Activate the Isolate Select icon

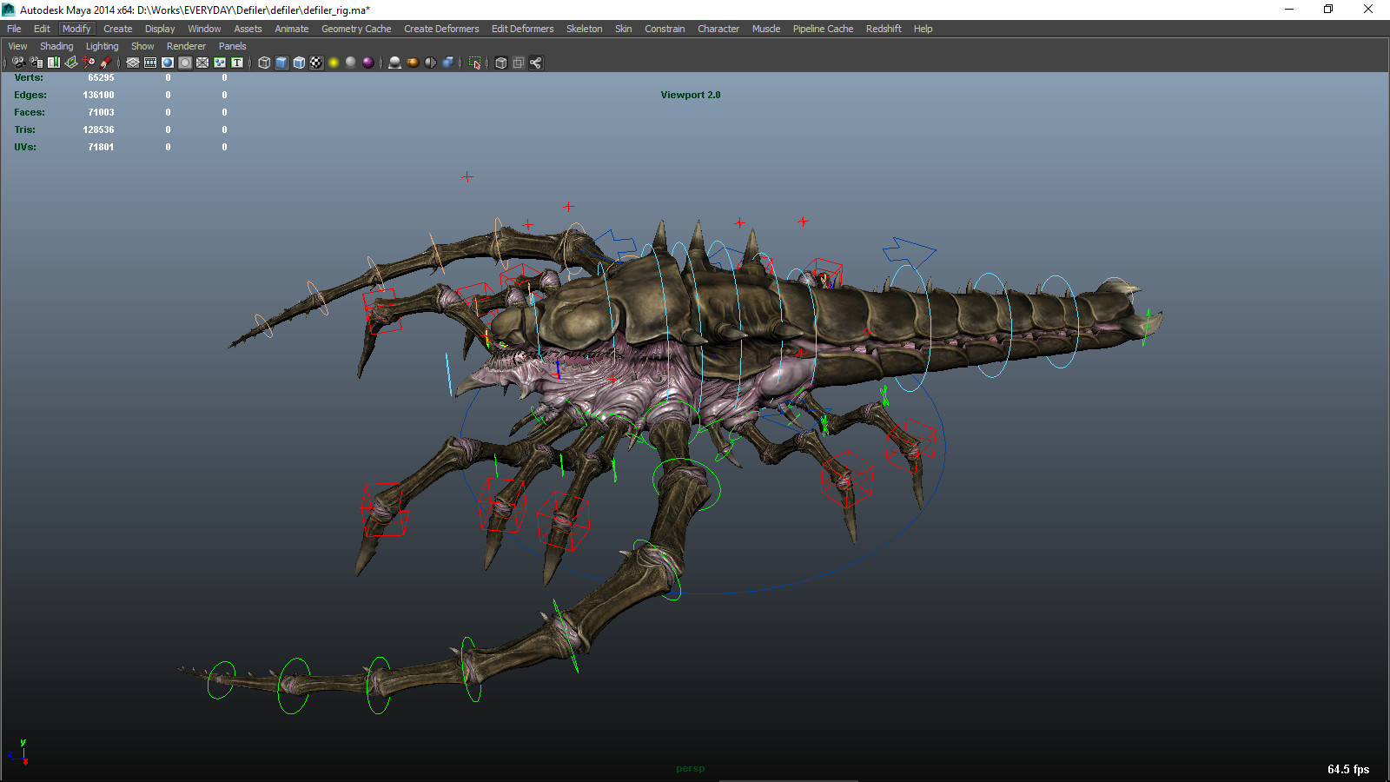475,63
